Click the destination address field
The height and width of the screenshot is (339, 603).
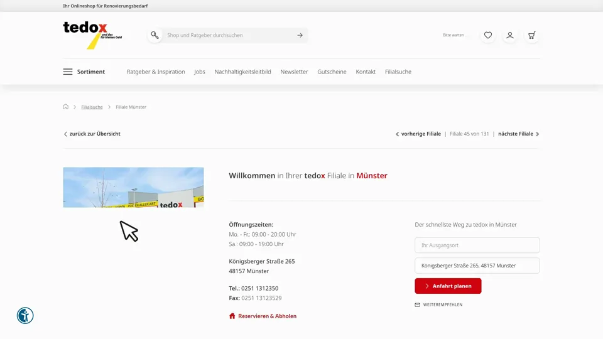(477, 266)
